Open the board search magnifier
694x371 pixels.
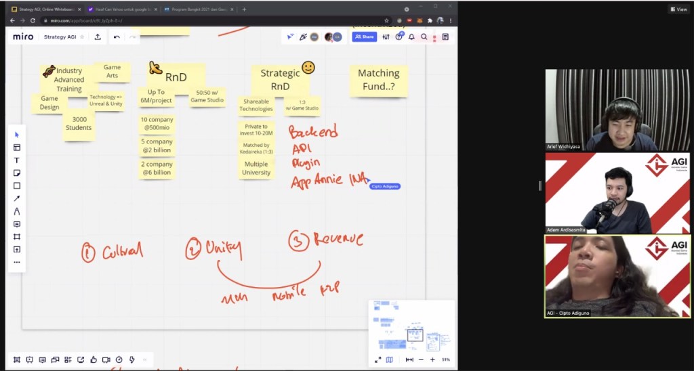point(424,37)
